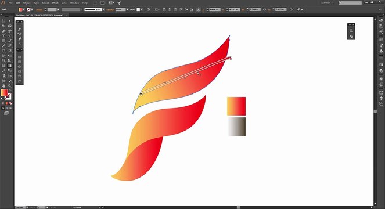Pick the Ellipse tool in floating shapes panel
The width and height of the screenshot is (385, 209).
coord(20,67)
